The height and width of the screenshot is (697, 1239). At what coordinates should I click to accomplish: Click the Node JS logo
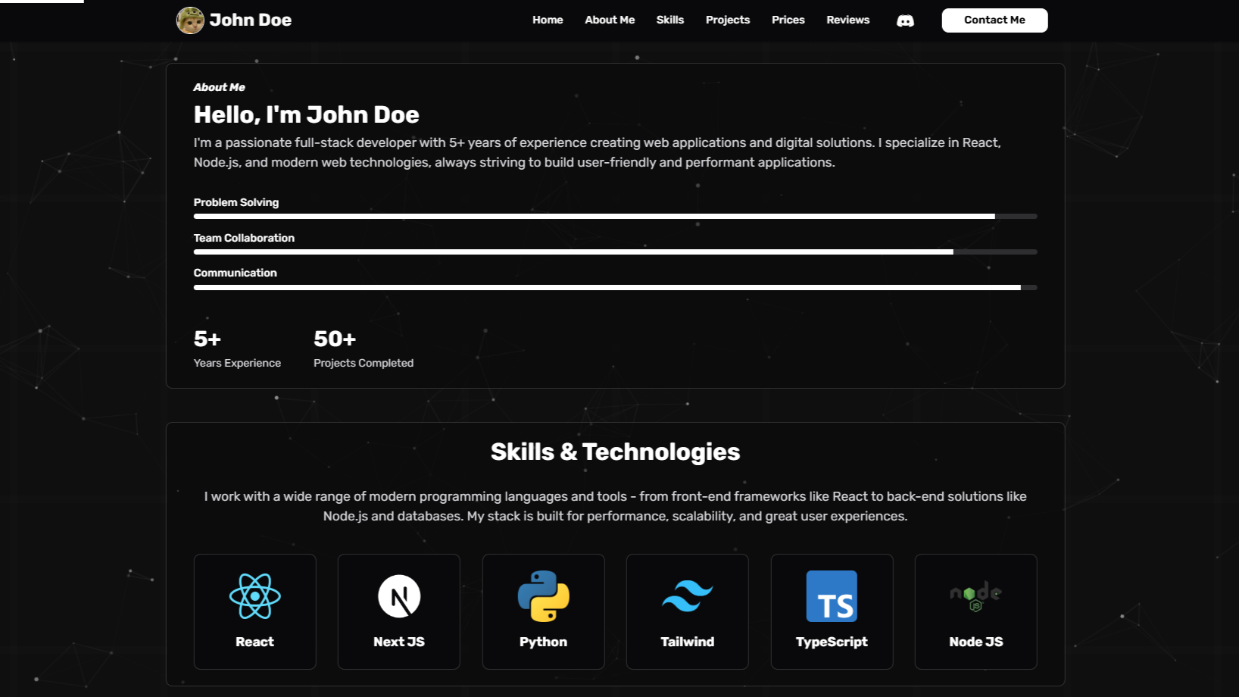click(975, 596)
